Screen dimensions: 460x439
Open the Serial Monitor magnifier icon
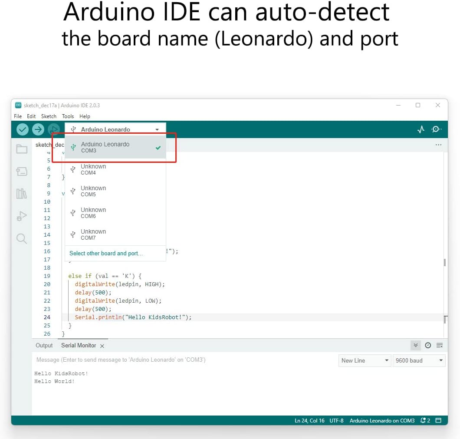[x=436, y=129]
